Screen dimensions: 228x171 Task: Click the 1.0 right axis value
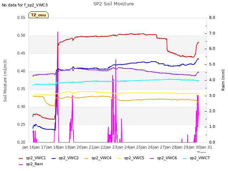[212, 127]
